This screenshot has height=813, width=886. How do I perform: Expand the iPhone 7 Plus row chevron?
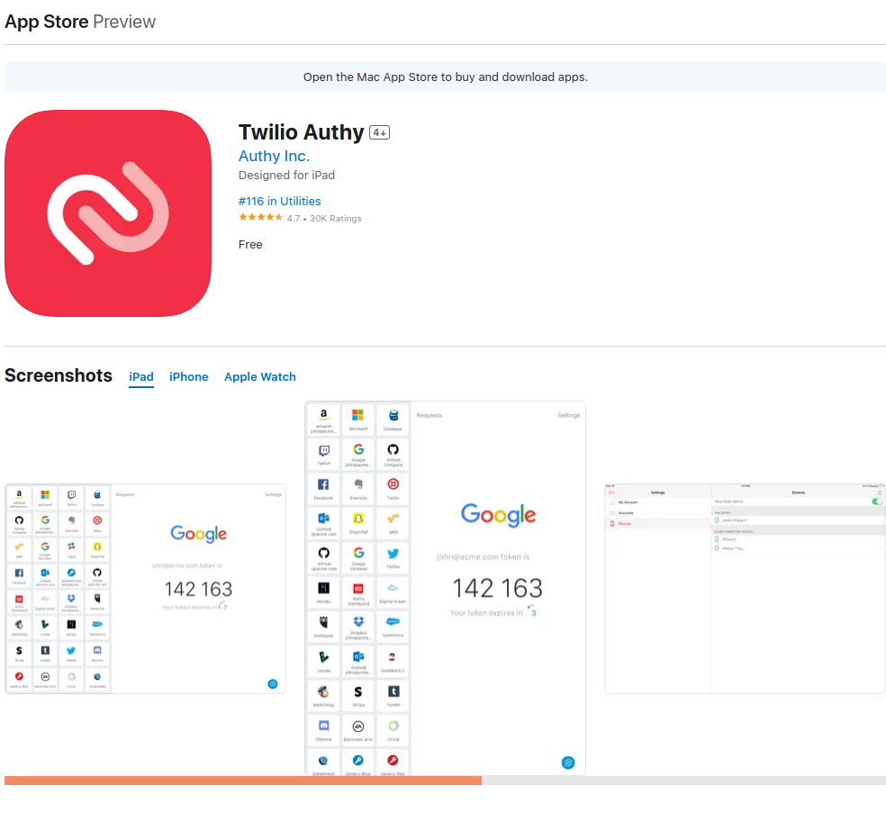[881, 548]
